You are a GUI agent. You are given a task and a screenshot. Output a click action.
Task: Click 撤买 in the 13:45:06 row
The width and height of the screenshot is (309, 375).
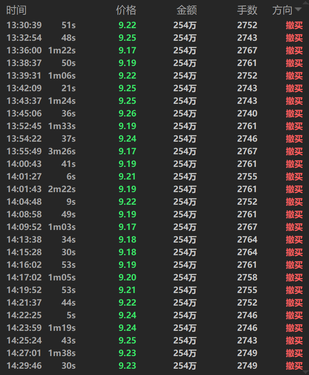tap(294, 114)
